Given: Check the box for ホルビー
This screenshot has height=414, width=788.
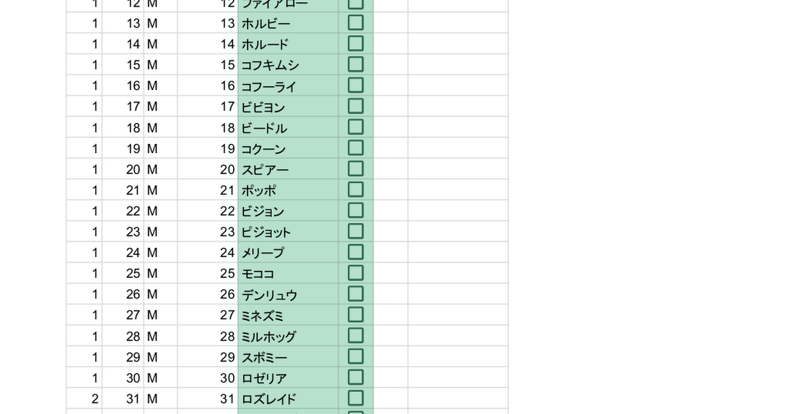Looking at the screenshot, I should point(355,23).
